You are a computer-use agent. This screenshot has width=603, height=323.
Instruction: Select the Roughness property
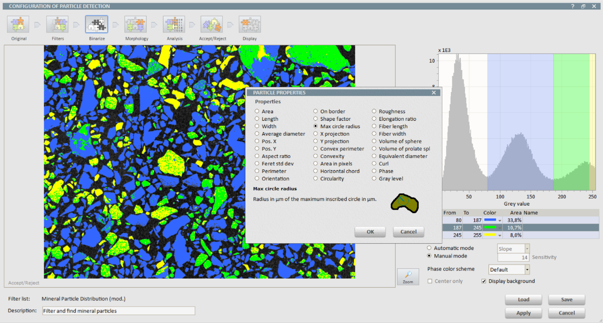[375, 111]
